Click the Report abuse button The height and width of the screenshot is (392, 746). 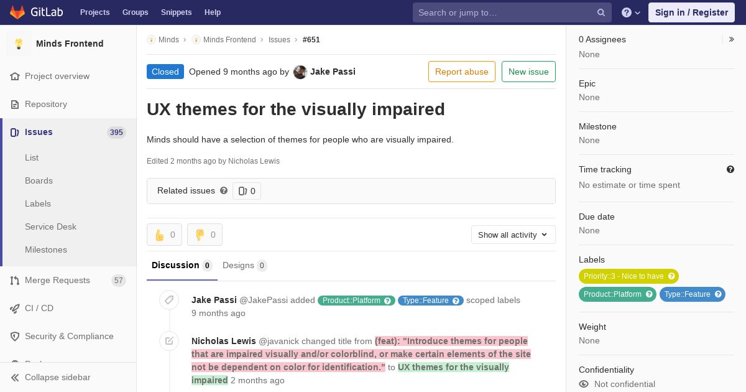click(x=462, y=72)
